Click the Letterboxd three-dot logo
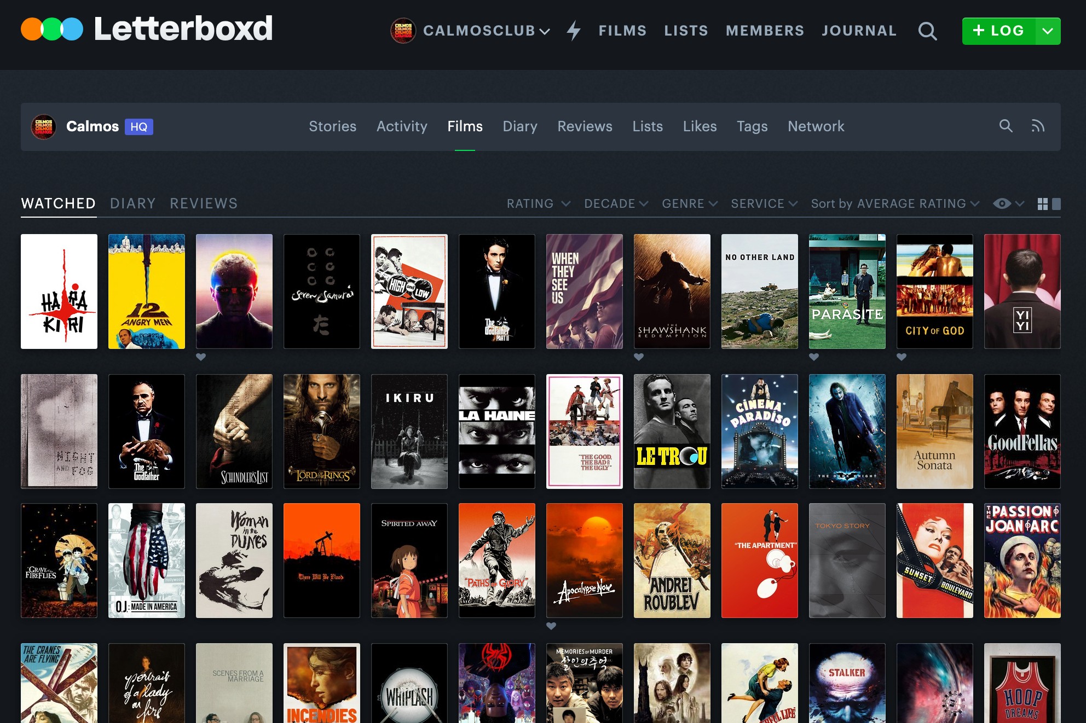This screenshot has width=1086, height=723. (x=52, y=30)
